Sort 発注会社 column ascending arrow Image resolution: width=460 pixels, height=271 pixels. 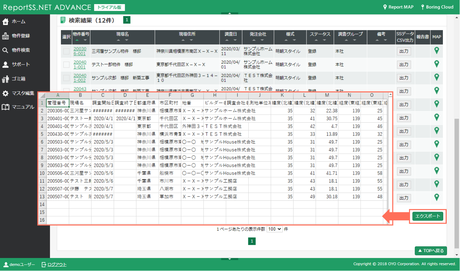click(254, 40)
